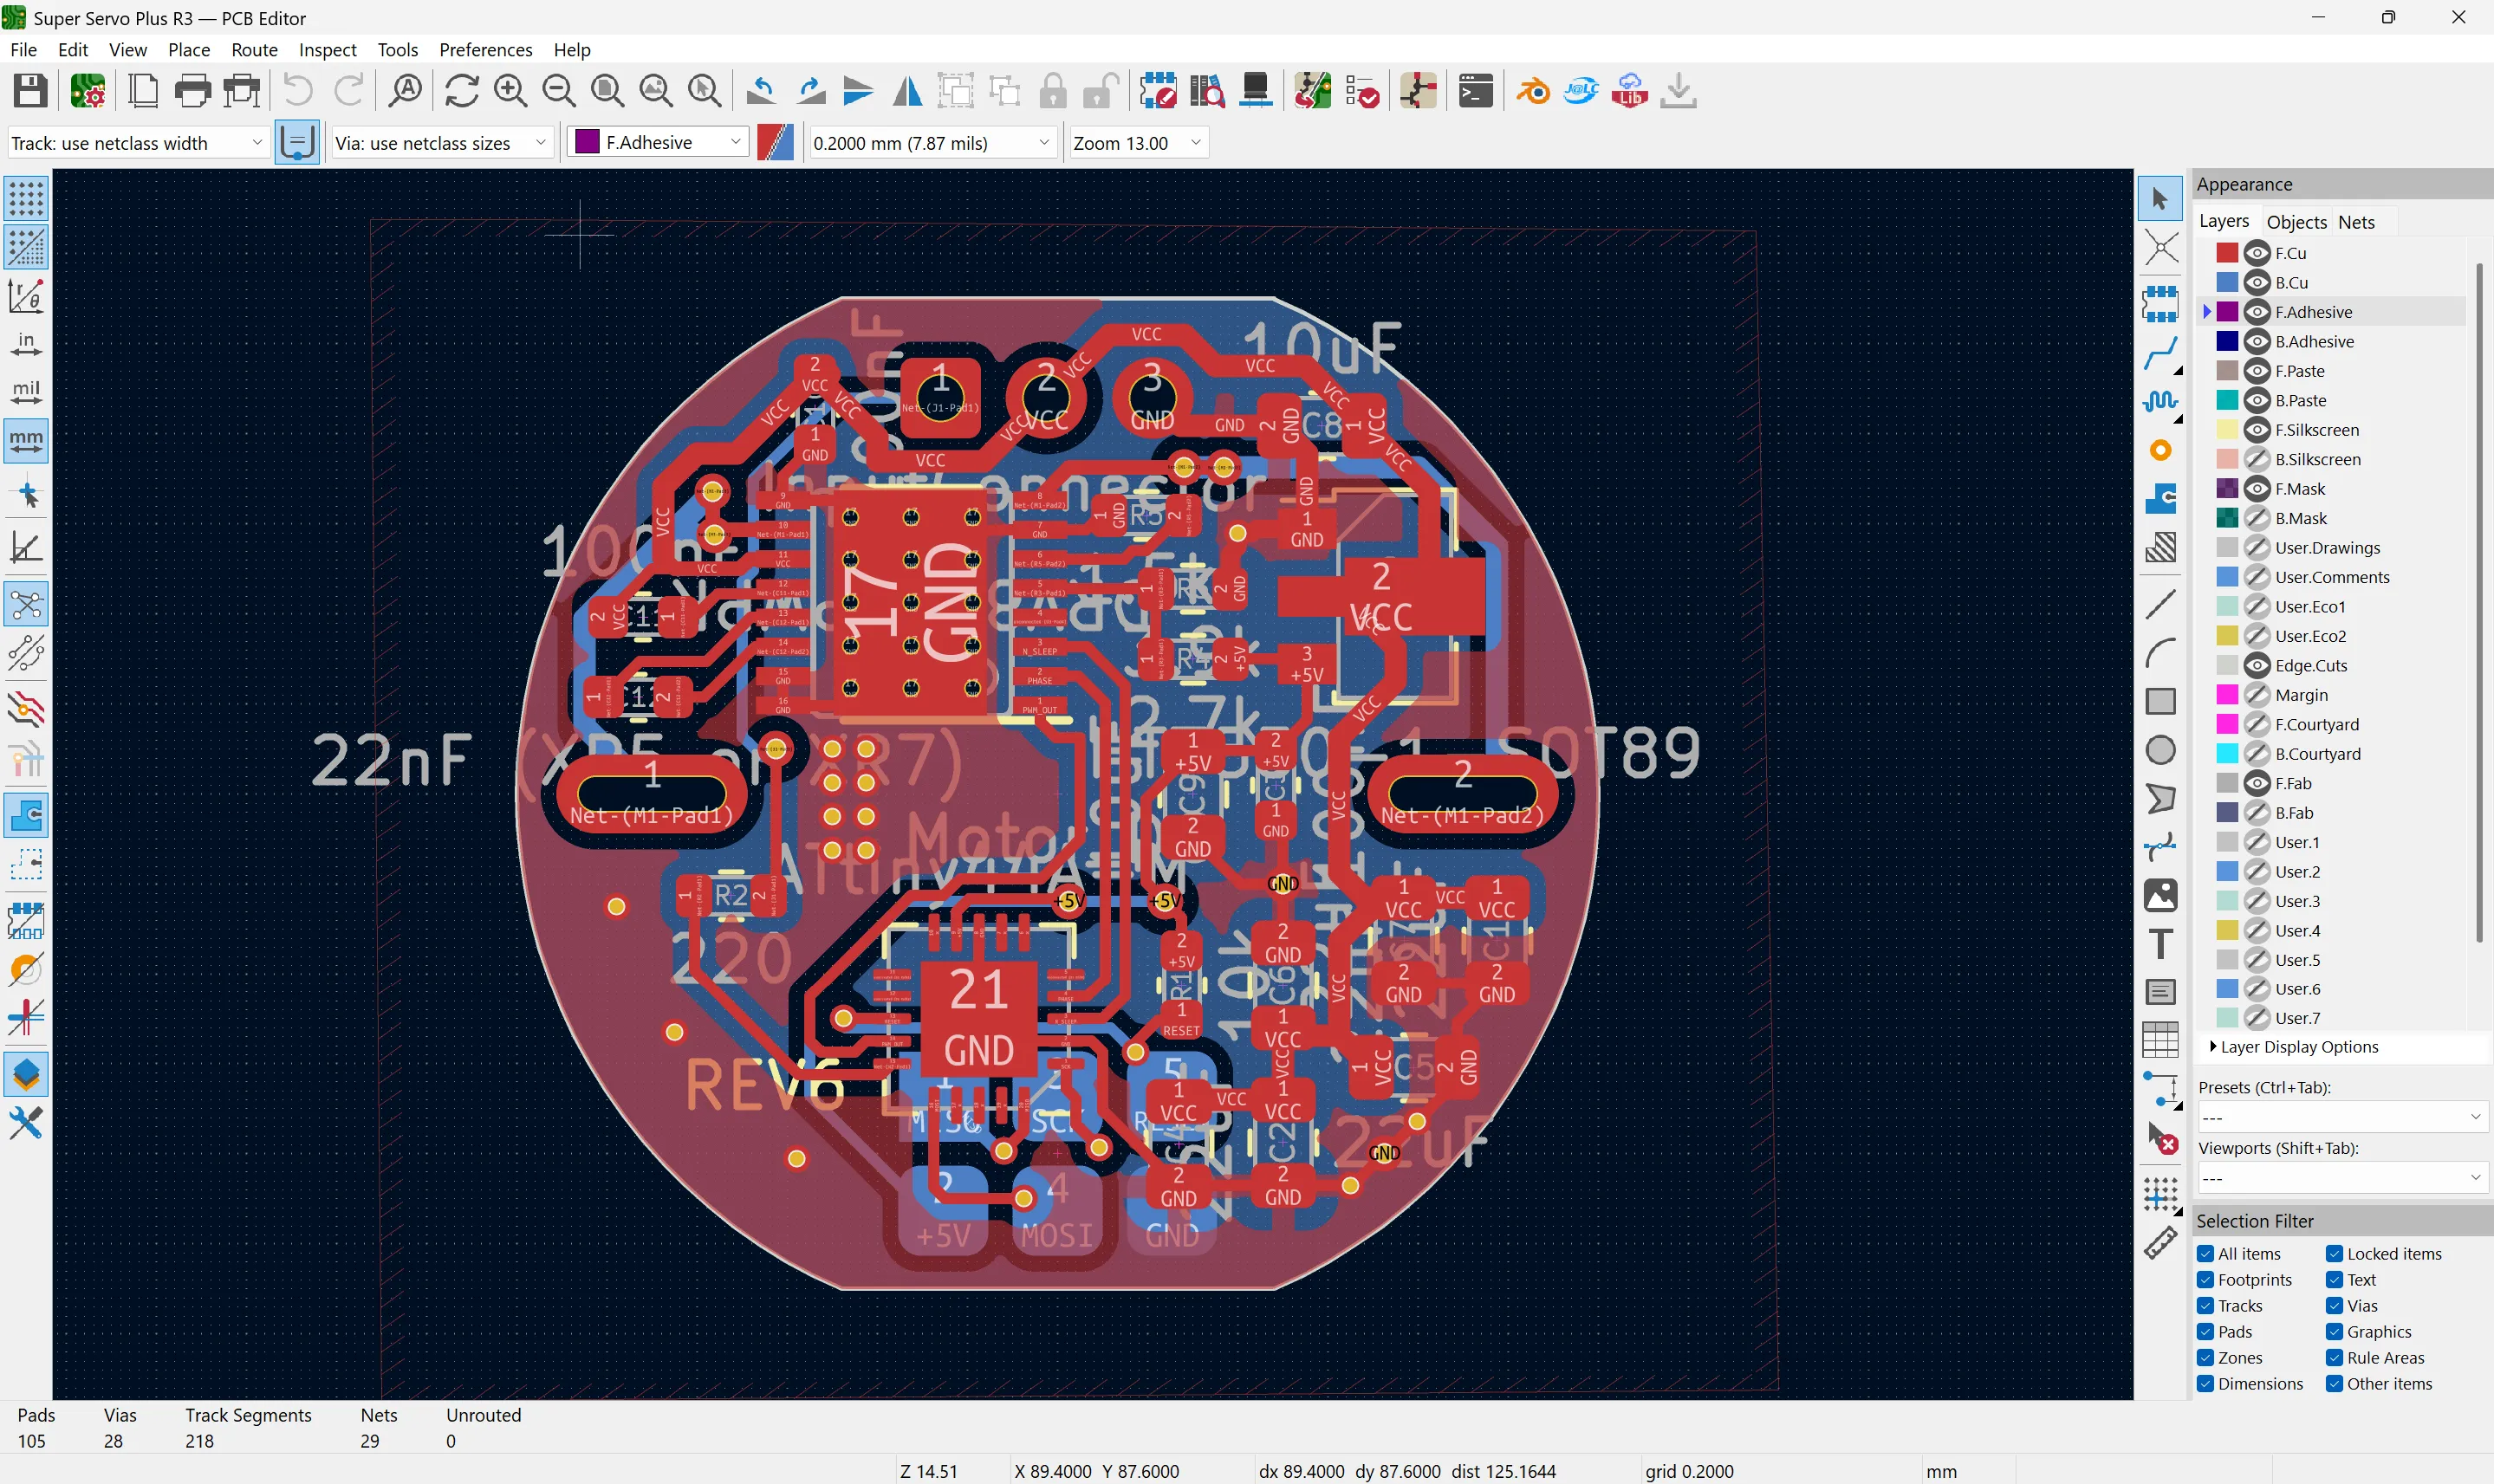The width and height of the screenshot is (2494, 1484).
Task: Show the F.Courtyard layer
Action: pos(2257,724)
